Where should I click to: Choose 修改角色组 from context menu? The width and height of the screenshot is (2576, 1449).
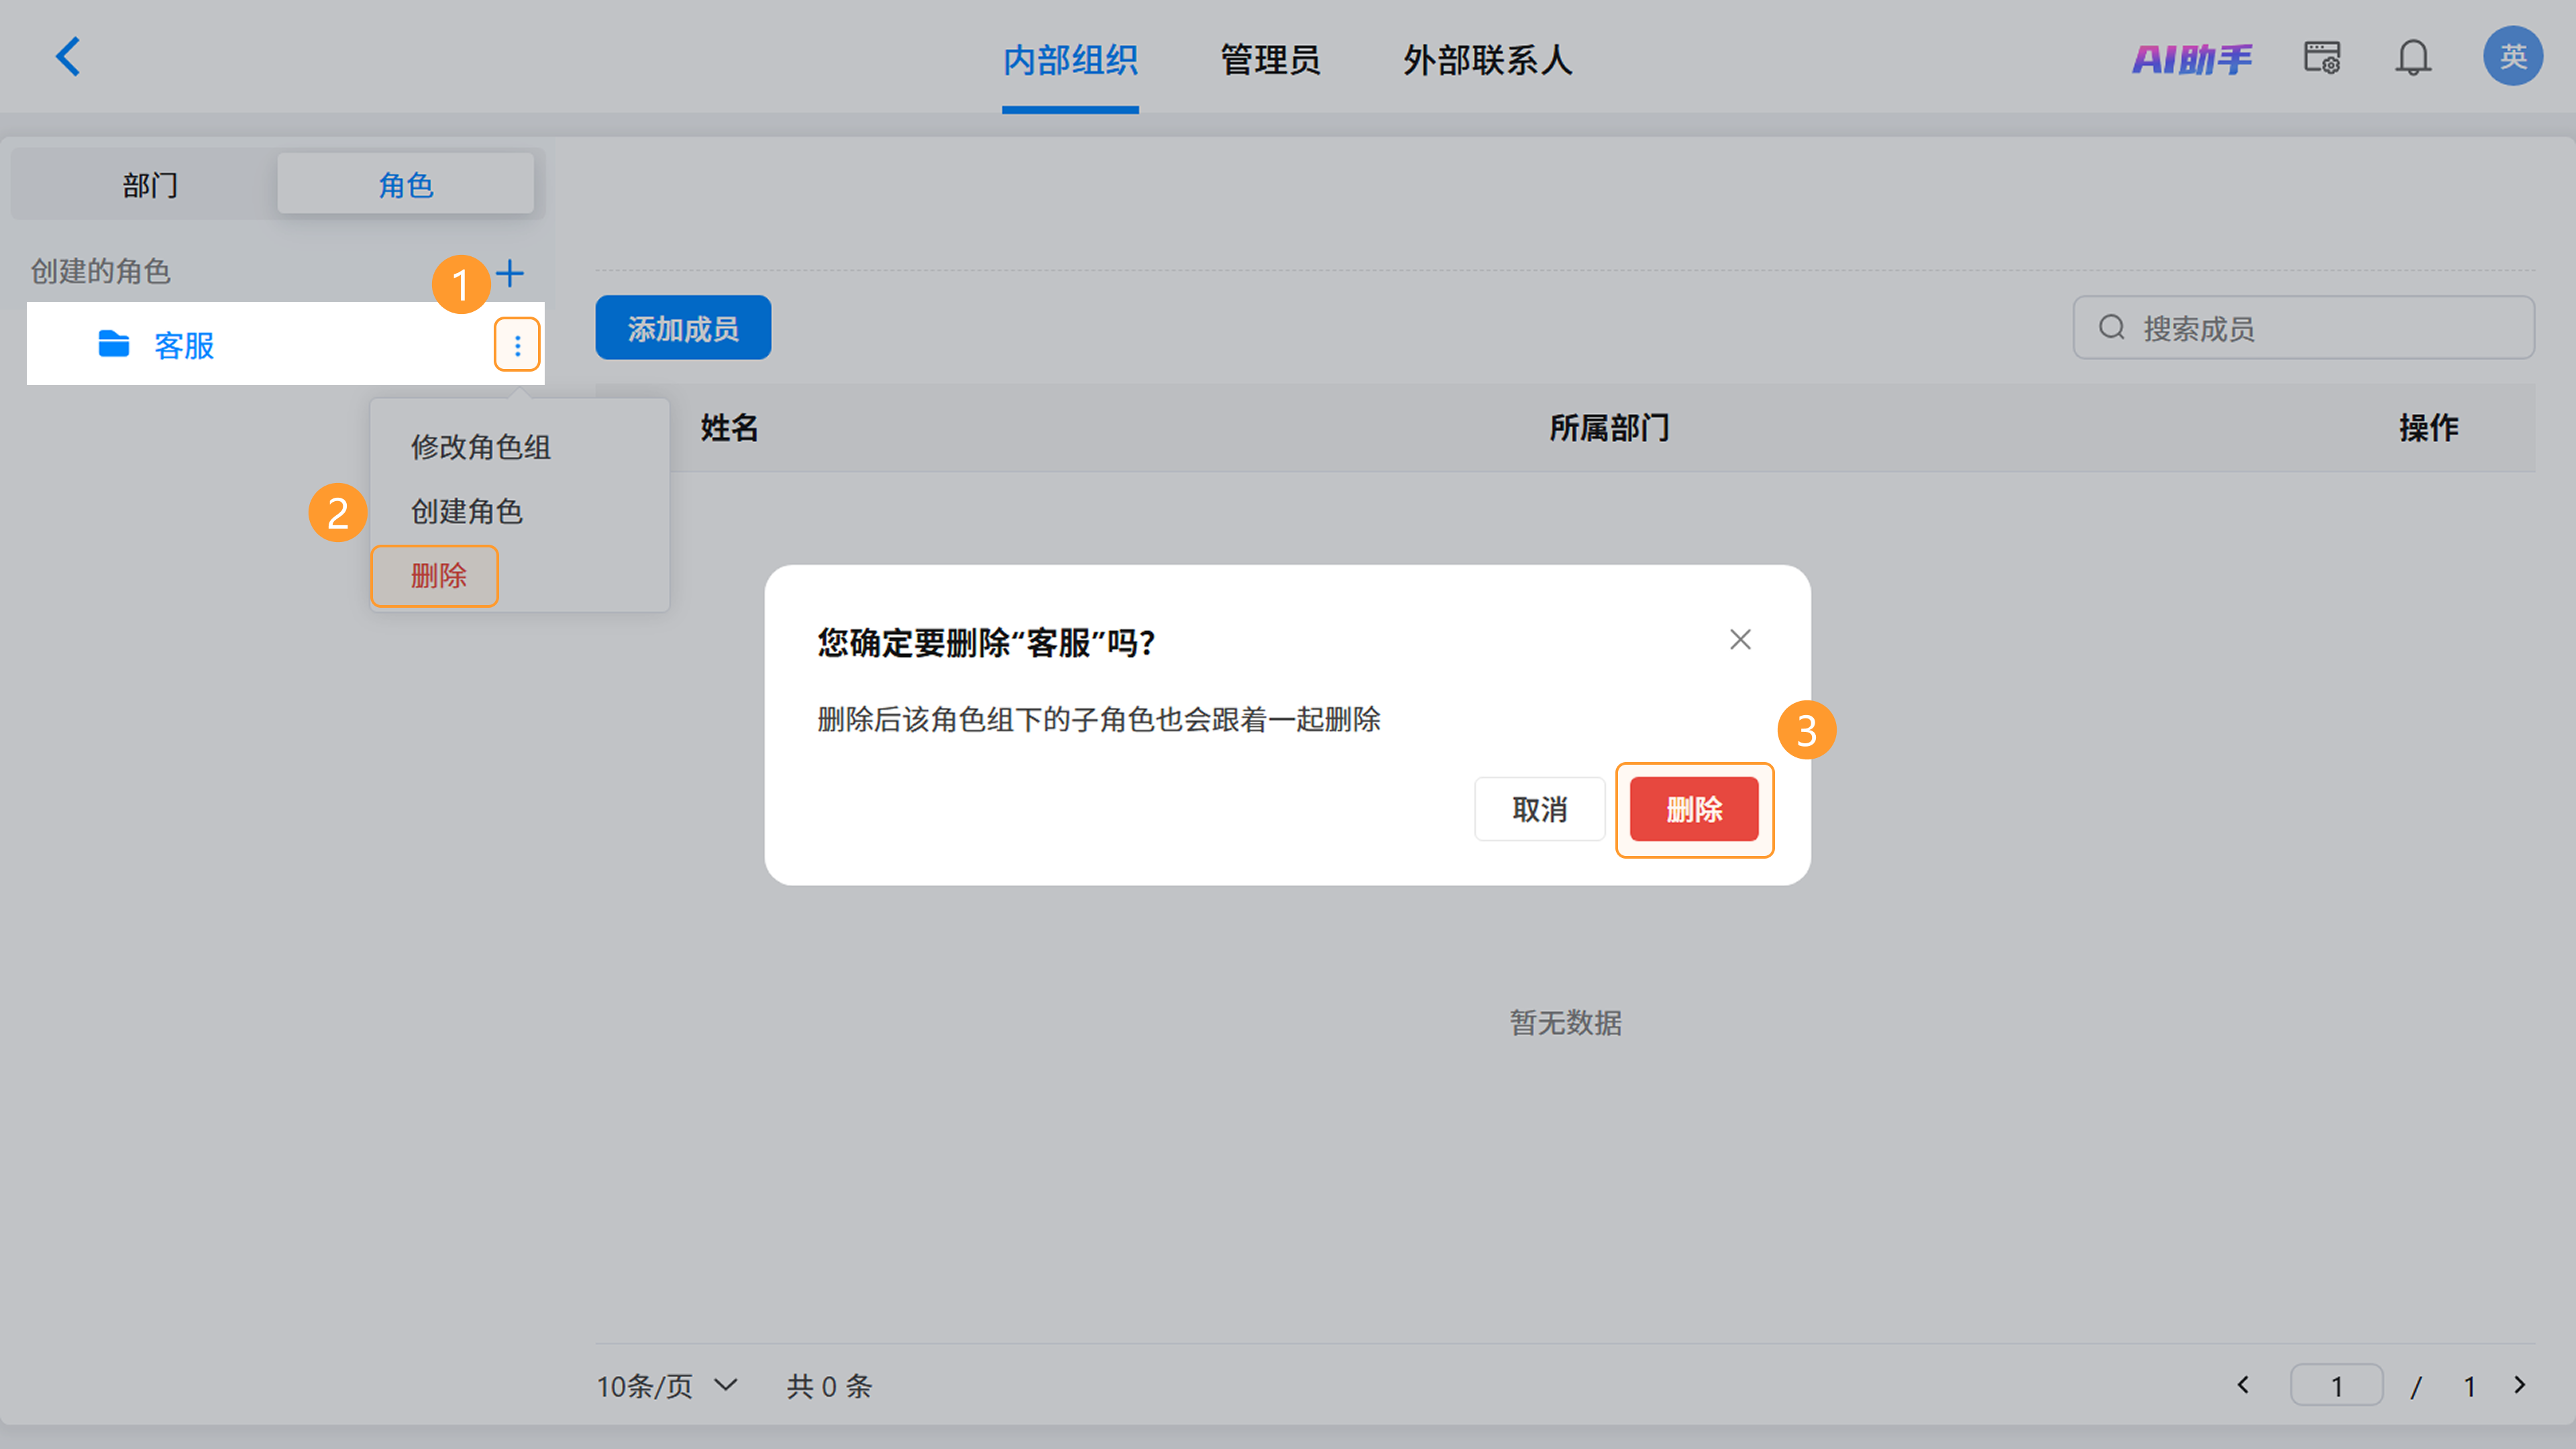(x=481, y=447)
